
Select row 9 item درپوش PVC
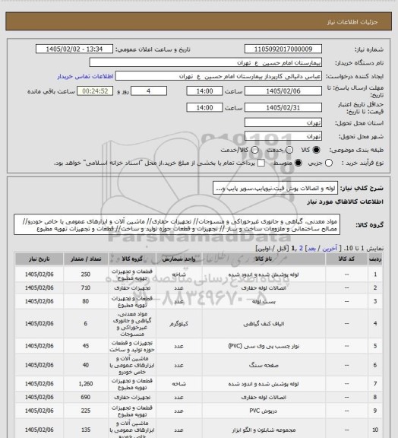point(199,411)
